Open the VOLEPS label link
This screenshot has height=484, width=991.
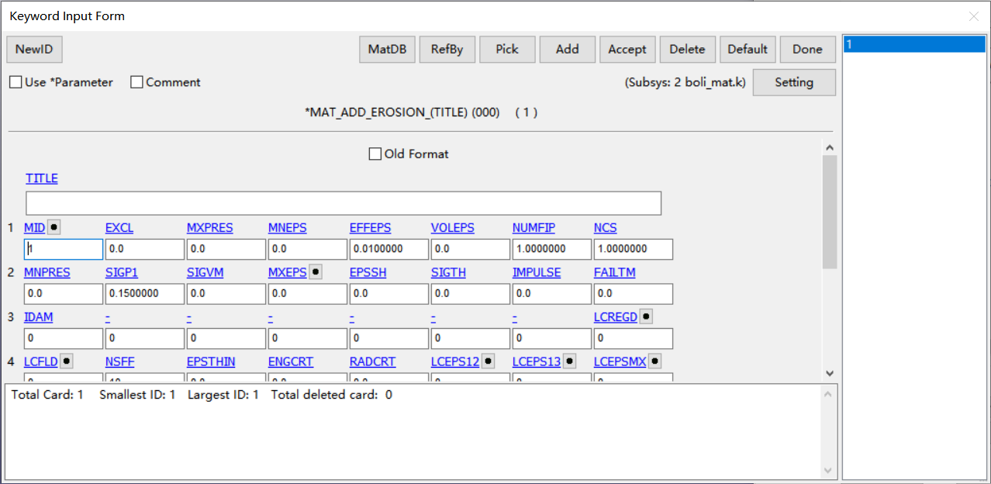click(453, 228)
